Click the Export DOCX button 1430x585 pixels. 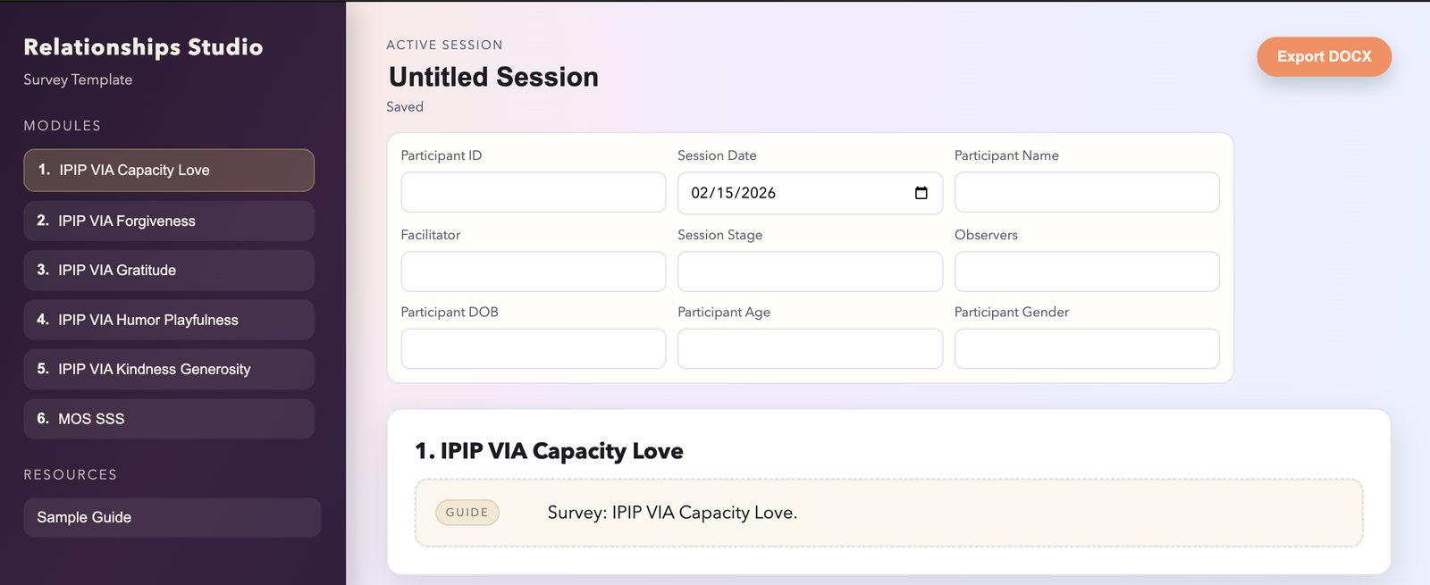pos(1324,56)
